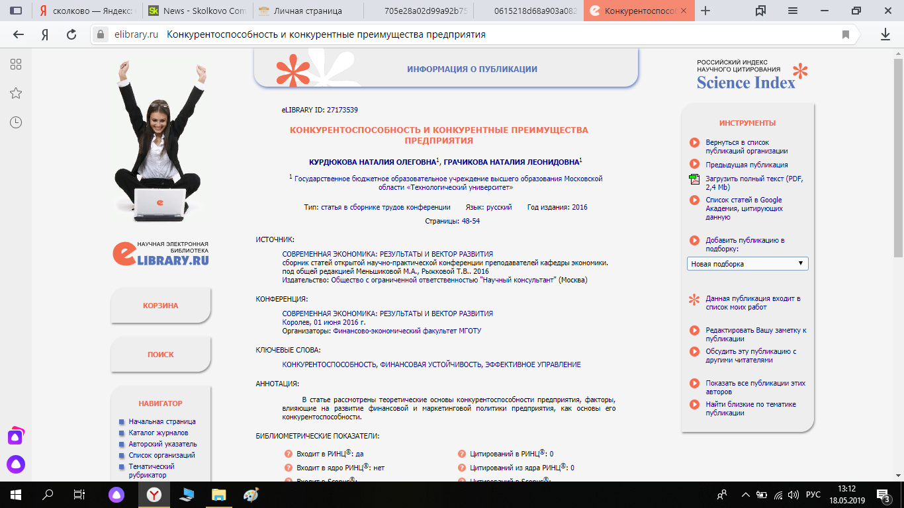Click the help icon next to 'Входит в ядро РИНЦ'
Viewport: 904px width, 508px height.
(x=289, y=468)
